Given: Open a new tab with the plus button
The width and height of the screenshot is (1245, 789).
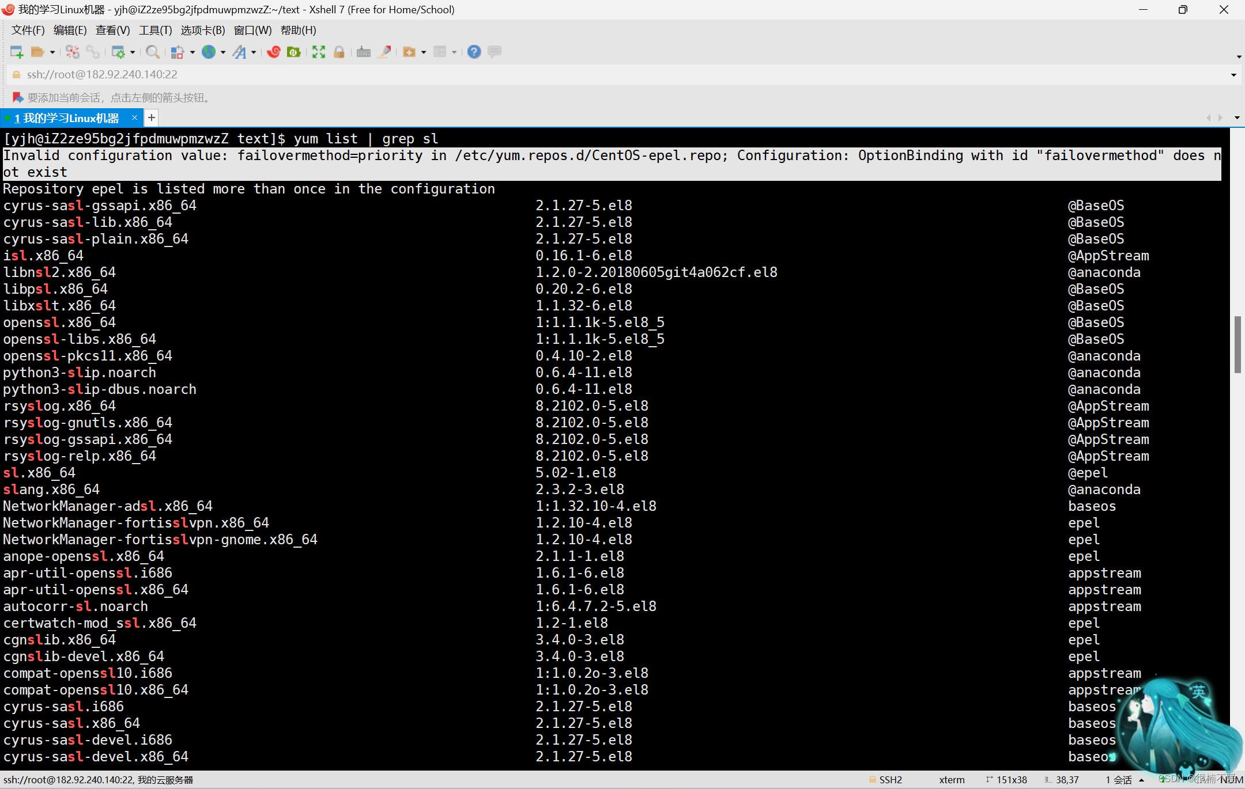Looking at the screenshot, I should (151, 117).
